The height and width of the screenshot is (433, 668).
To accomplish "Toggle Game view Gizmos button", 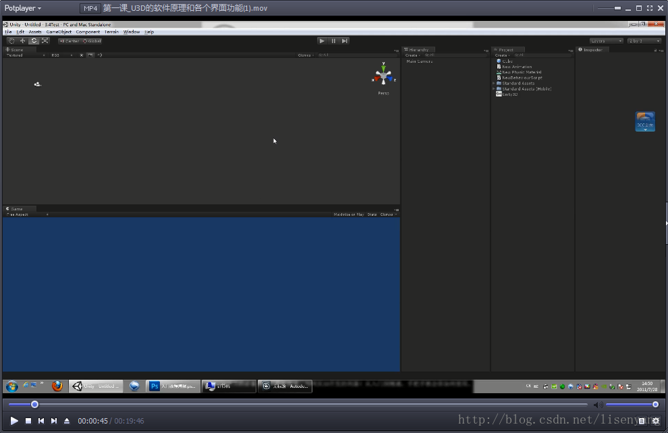I will click(x=388, y=214).
